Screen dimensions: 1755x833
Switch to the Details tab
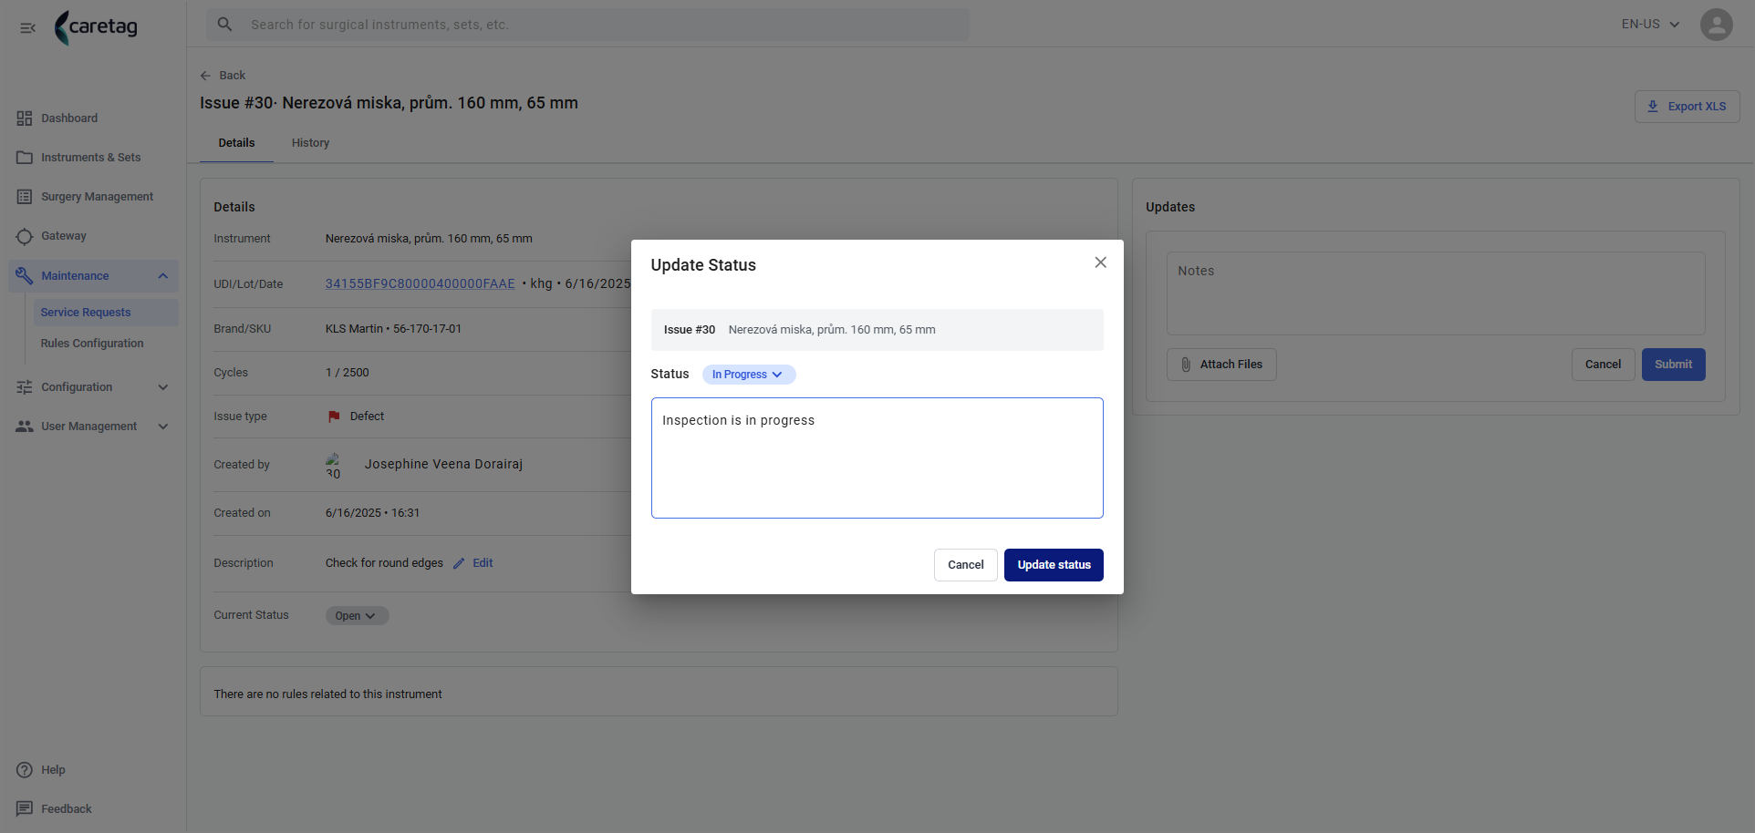coord(236,143)
